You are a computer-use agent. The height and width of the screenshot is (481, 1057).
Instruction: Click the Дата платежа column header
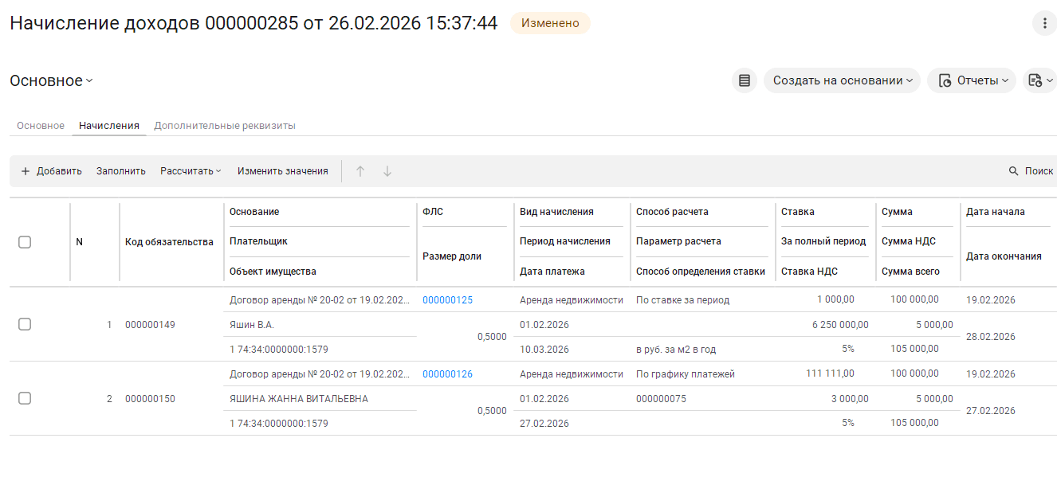552,272
